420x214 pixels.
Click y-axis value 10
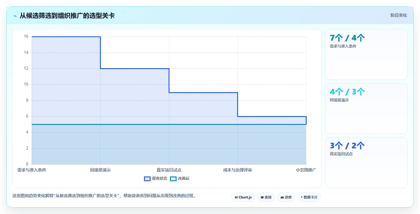(26, 84)
